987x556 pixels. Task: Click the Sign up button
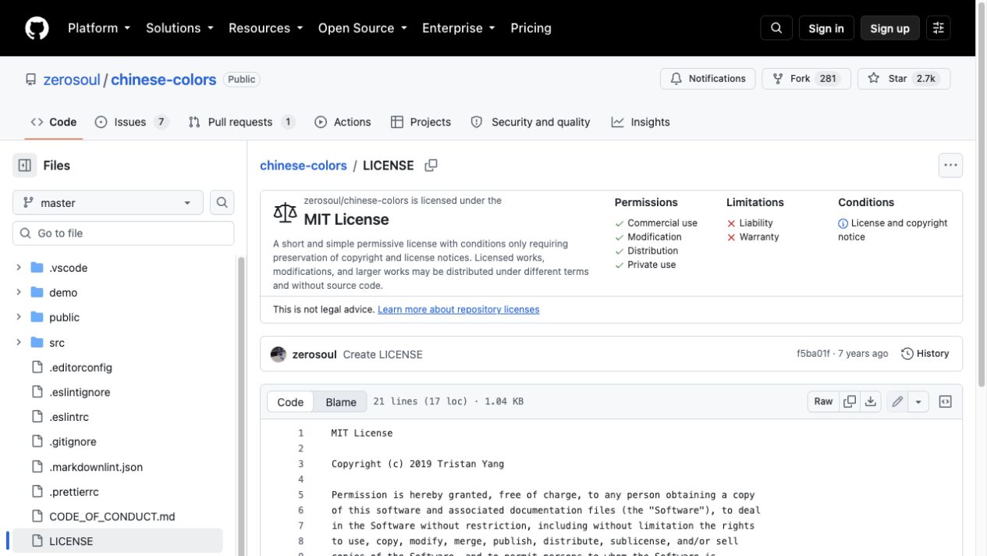coord(890,28)
